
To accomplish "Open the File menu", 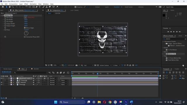I will click(x=2, y=4).
